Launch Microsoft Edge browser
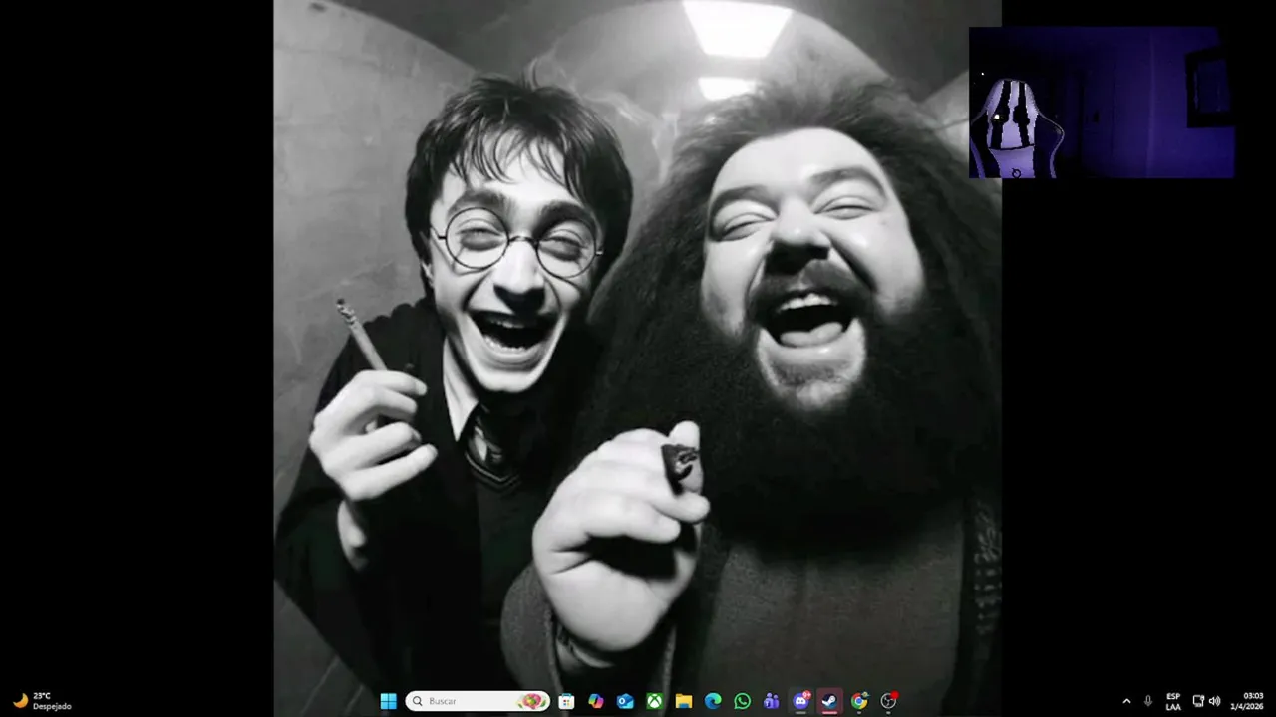 [x=713, y=701]
